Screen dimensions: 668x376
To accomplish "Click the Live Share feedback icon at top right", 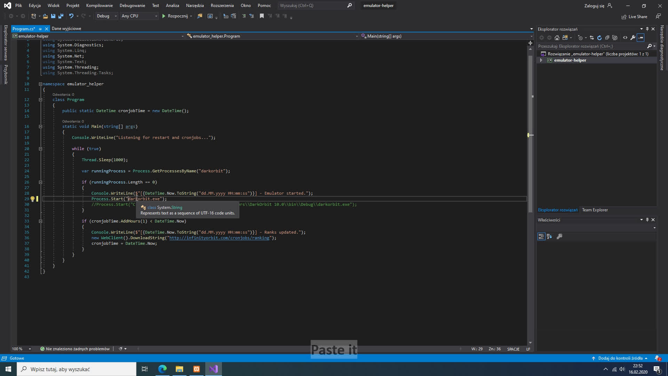I will 658,16.
